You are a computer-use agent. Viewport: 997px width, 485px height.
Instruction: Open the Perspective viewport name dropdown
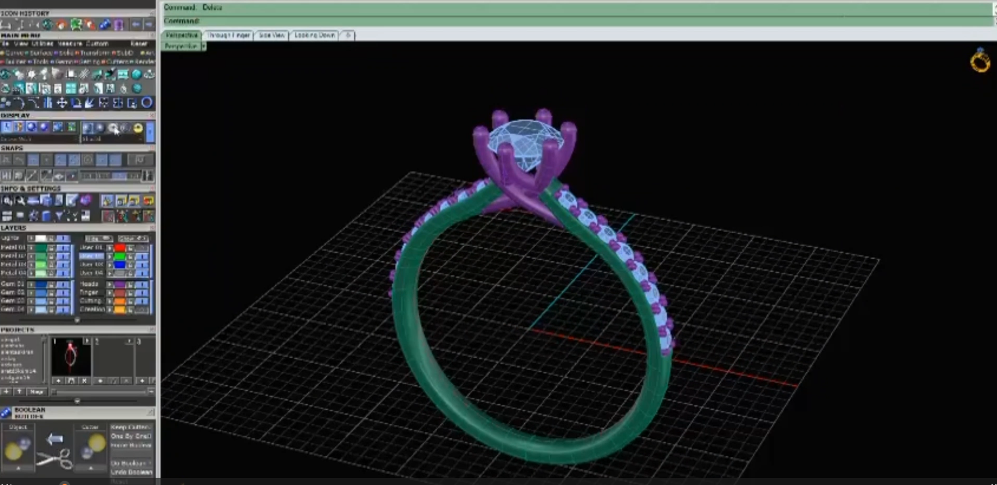click(x=203, y=46)
